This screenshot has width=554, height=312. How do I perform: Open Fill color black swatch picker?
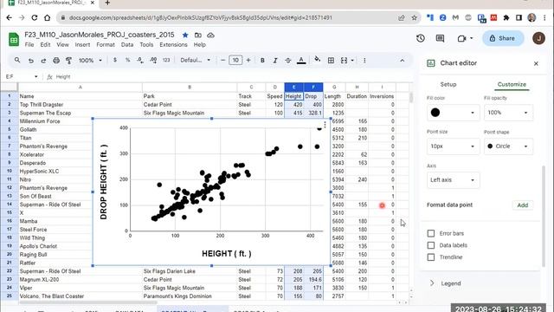click(x=453, y=113)
